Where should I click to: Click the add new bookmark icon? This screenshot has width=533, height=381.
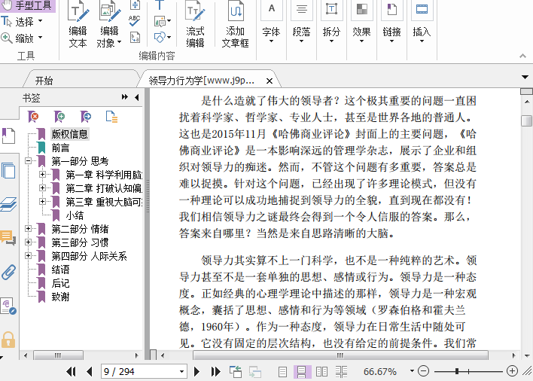59,117
